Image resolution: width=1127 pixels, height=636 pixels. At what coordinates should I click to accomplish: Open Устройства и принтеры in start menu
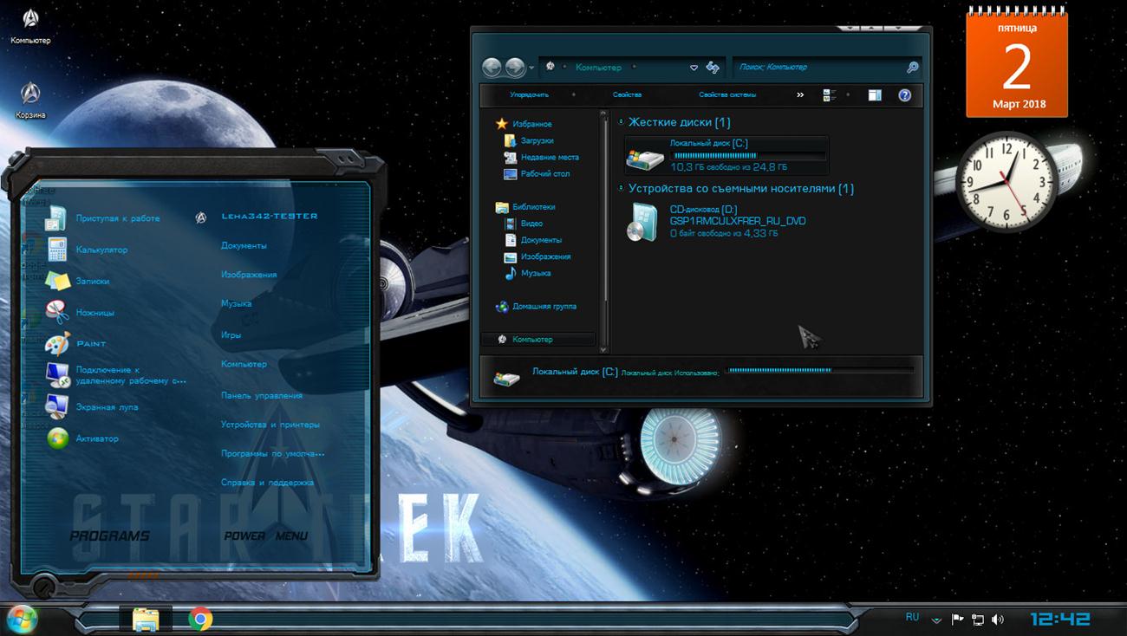tap(270, 425)
